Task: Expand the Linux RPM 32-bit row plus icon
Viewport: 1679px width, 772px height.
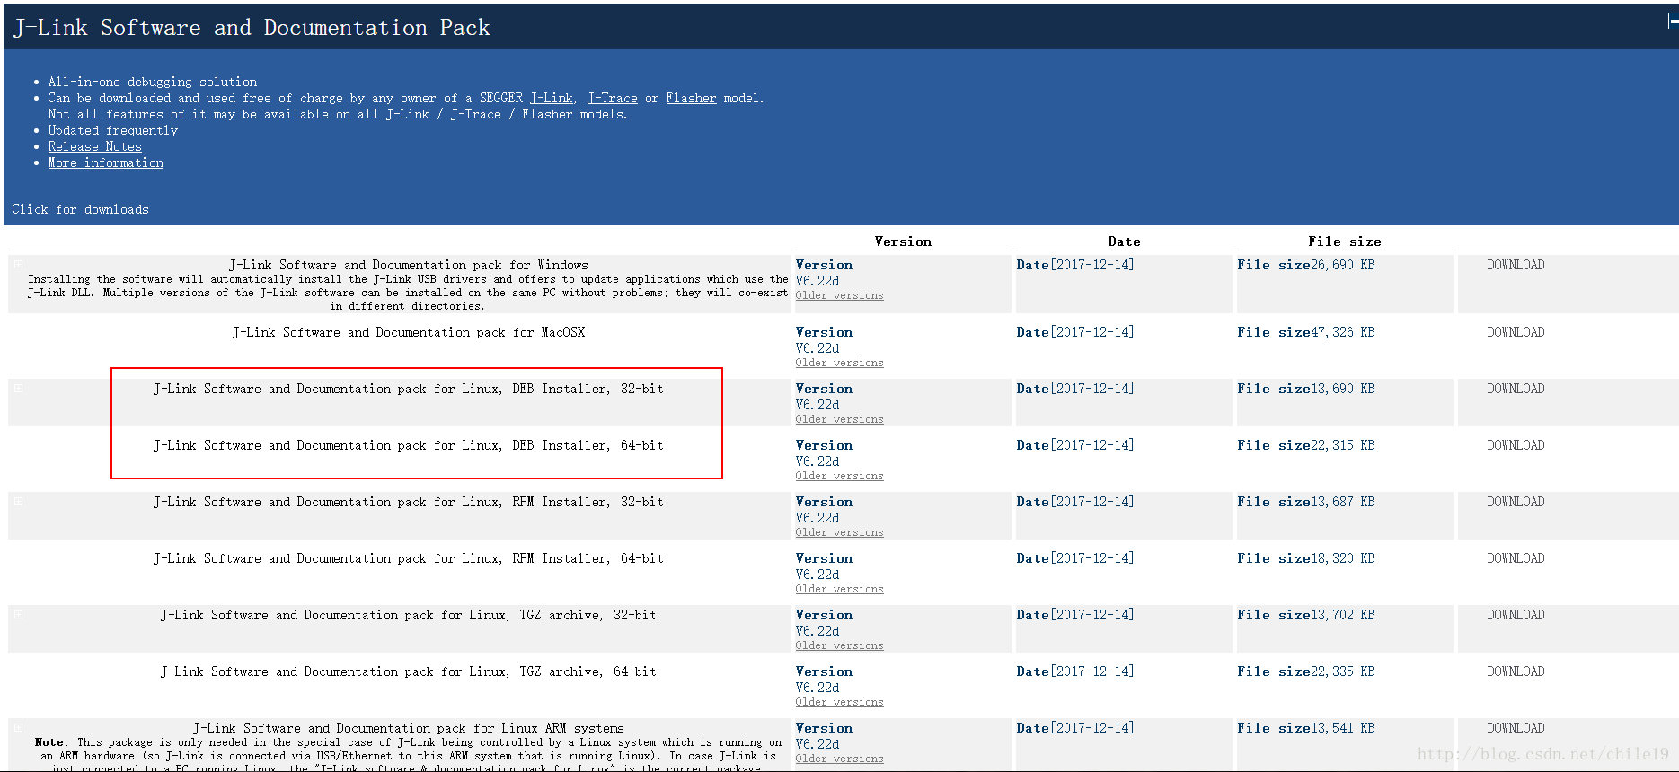Action: click(x=18, y=502)
